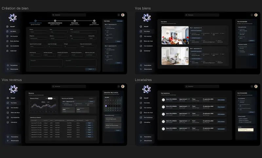Click the search bar on Locataires screen
This screenshot has width=262, height=158.
point(202,86)
